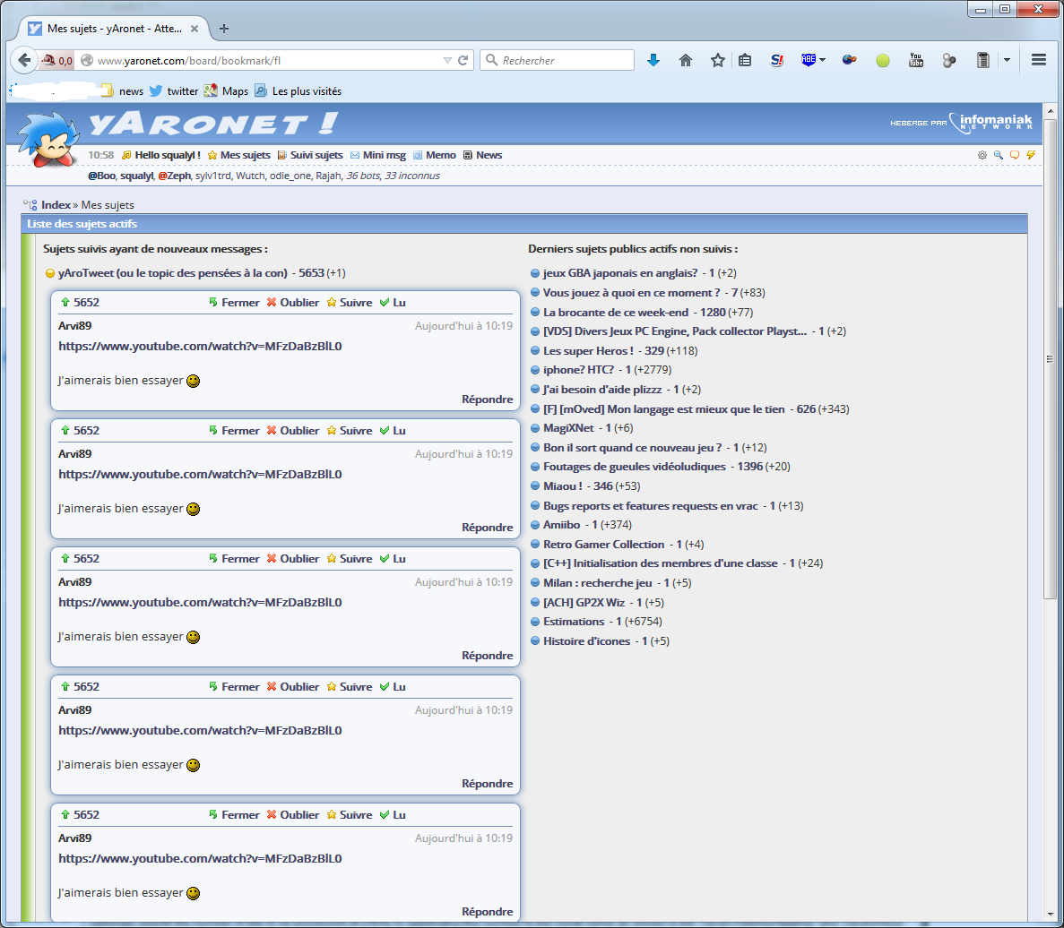Click the lightning bolt icon in yAronet header
Screen dimensions: 1064x928
[1031, 155]
